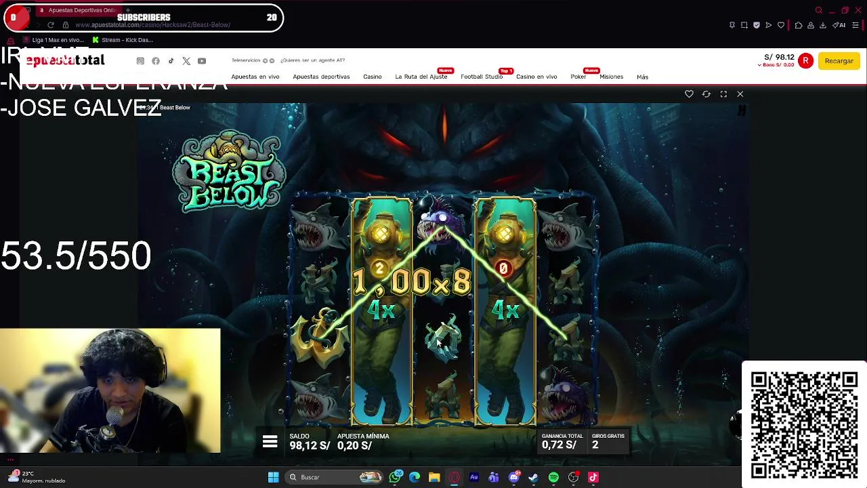Open the weather widget showing 23°C
Screen dimensions: 867x488
point(37,477)
